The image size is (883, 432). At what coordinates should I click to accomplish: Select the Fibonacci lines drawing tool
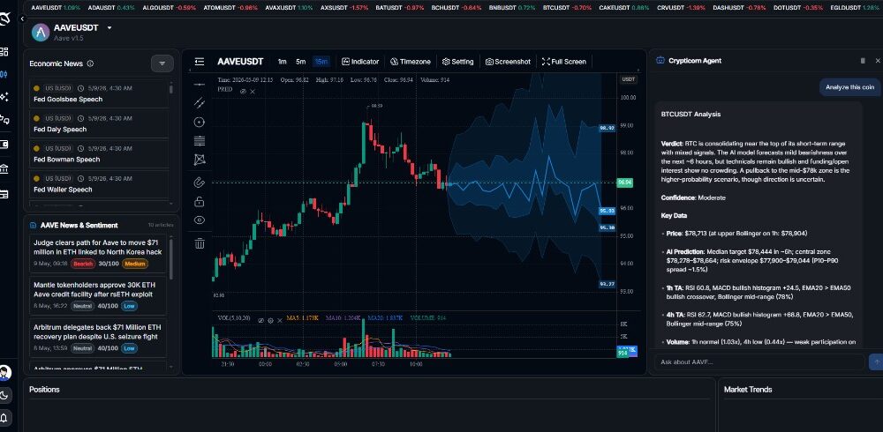[200, 141]
